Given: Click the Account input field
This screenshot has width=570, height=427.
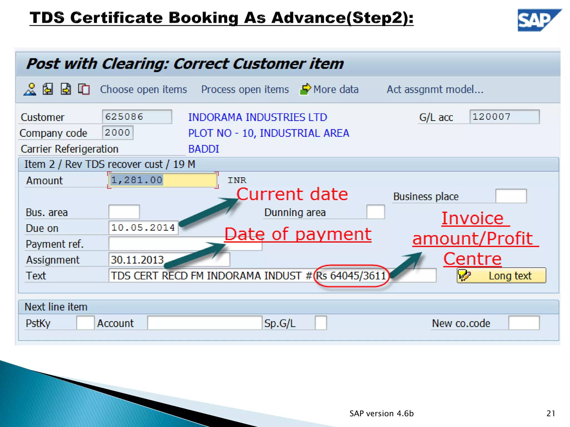Looking at the screenshot, I should (205, 323).
